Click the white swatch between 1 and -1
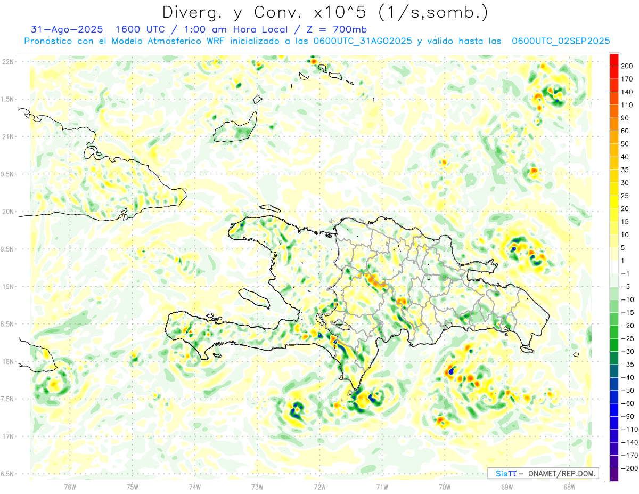 (614, 268)
